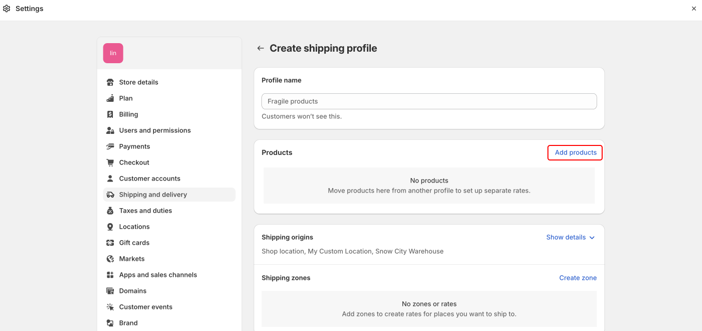Viewport: 702px width, 331px height.
Task: Go to Taxes and duties
Action: (169, 211)
